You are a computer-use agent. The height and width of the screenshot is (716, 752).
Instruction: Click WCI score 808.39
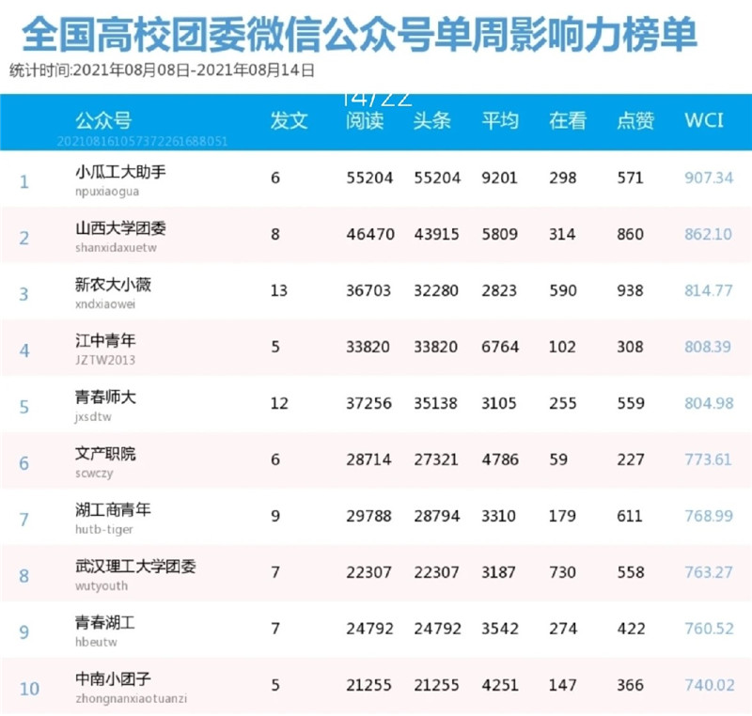click(x=708, y=347)
